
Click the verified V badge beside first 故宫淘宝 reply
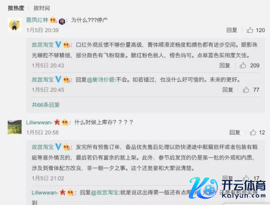pyautogui.click(x=58, y=45)
